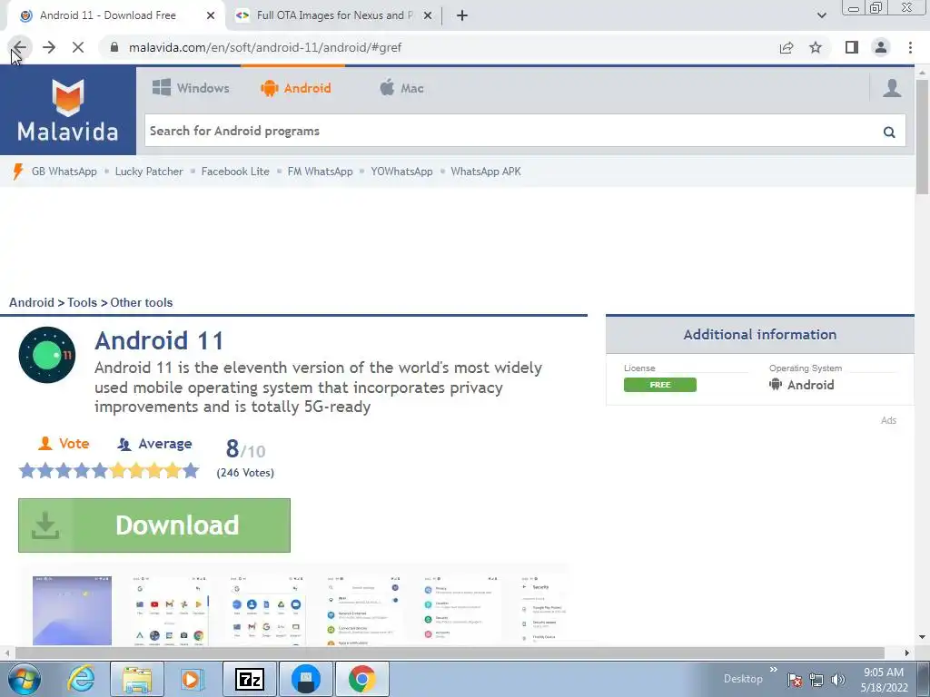The image size is (930, 697).
Task: Switch to the Windows platform tab
Action: pos(191,88)
